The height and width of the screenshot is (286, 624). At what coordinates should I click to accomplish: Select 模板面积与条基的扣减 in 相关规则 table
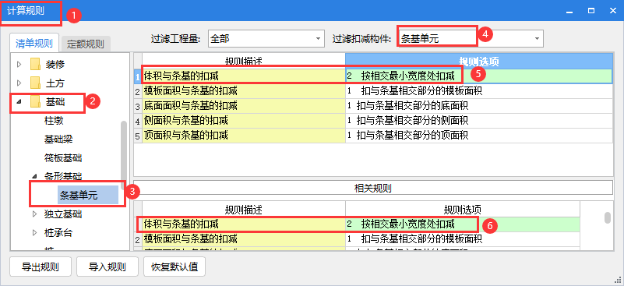click(244, 239)
